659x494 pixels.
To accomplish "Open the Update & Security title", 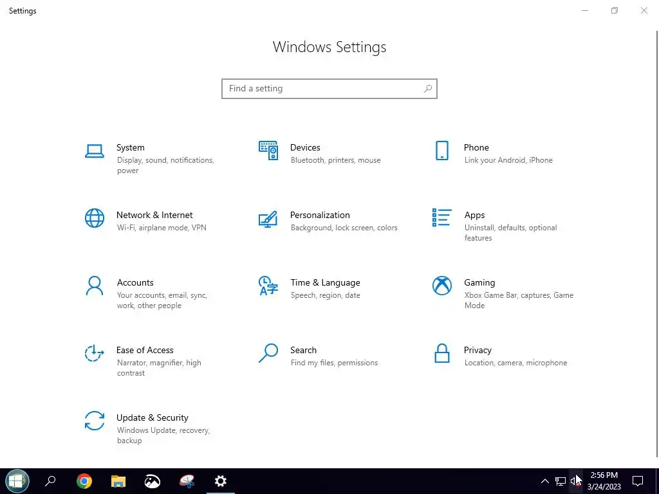I will 152,418.
